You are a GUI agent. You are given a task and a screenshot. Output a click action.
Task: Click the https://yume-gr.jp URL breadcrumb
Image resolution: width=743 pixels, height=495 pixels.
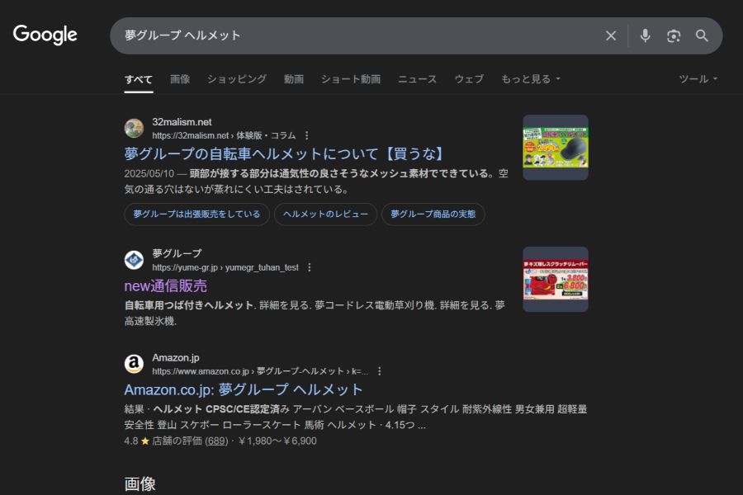click(x=225, y=267)
